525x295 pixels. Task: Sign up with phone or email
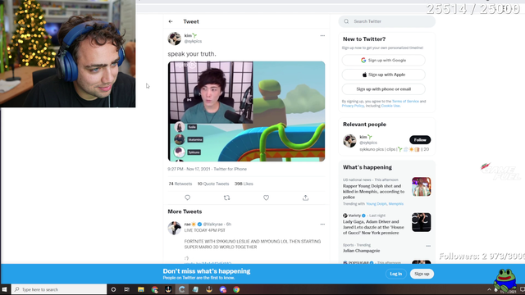pyautogui.click(x=384, y=89)
